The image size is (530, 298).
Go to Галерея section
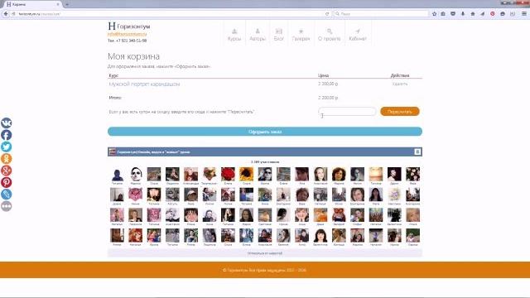point(301,35)
